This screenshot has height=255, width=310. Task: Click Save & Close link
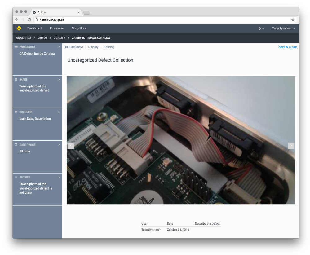287,47
